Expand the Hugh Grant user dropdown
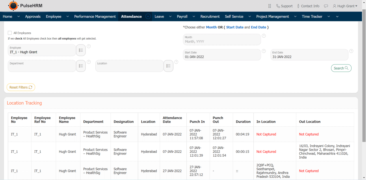The image size is (366, 180). click(x=345, y=6)
